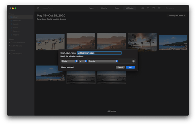Switch to the Years view tab
The height and width of the screenshot is (125, 196).
91,8
